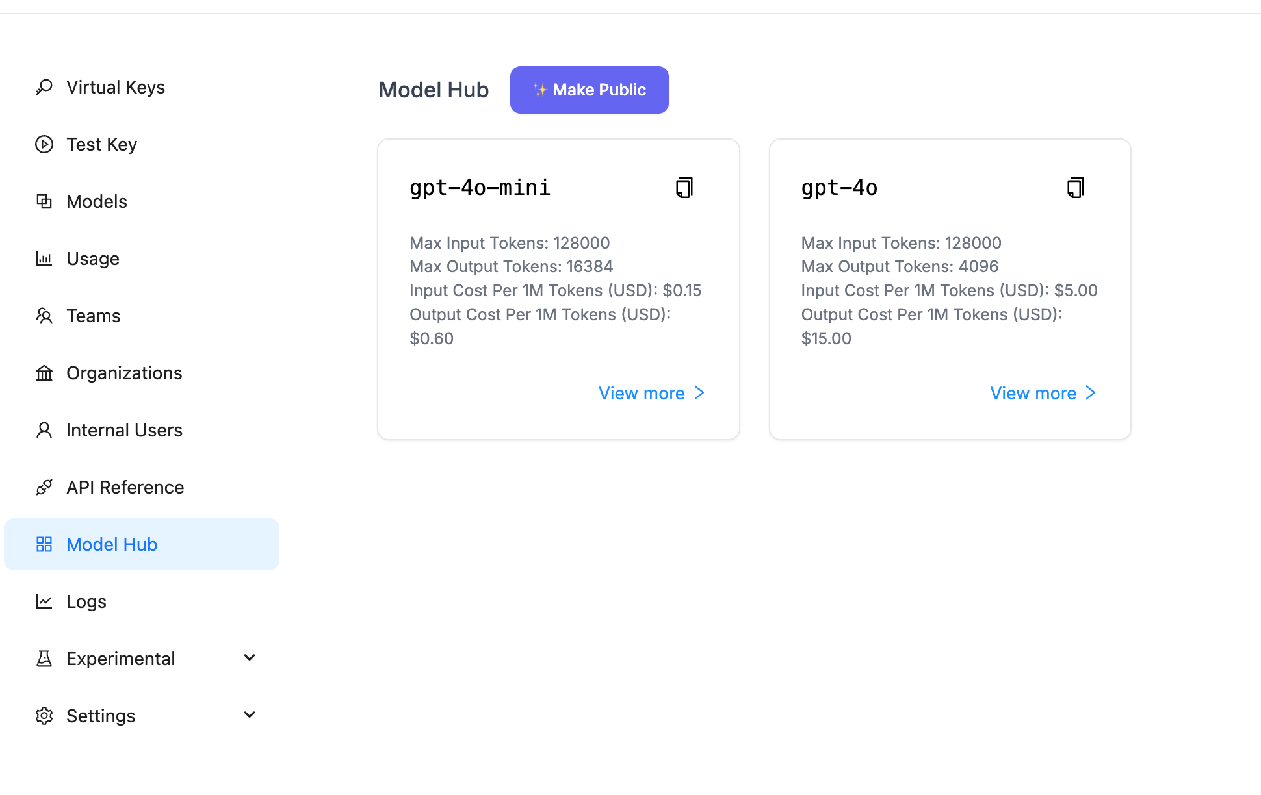Image resolution: width=1261 pixels, height=795 pixels.
Task: Copy the gpt-4o model name
Action: [x=1076, y=188]
